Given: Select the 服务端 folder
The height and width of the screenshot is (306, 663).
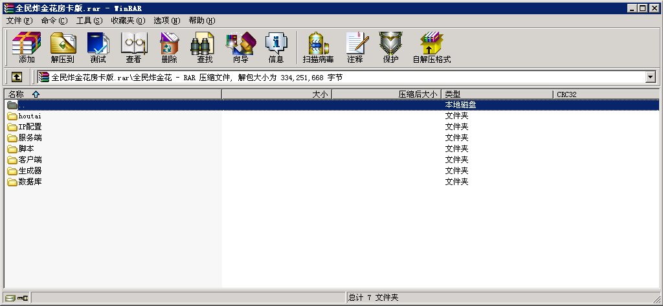Looking at the screenshot, I should (30, 138).
